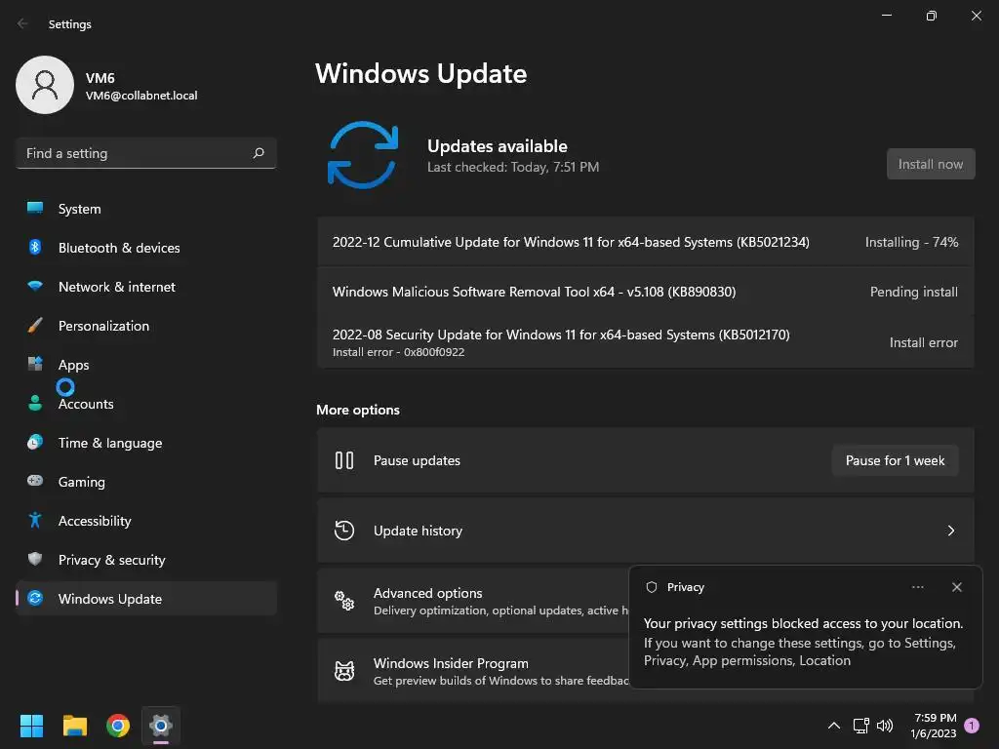The width and height of the screenshot is (999, 749).
Task: Open Bluetooth & devices settings
Action: tap(146, 247)
